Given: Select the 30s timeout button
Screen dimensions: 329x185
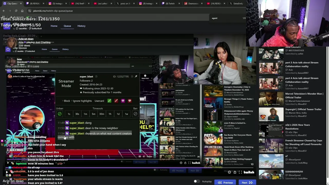Looking at the screenshot, I should click(77, 114).
